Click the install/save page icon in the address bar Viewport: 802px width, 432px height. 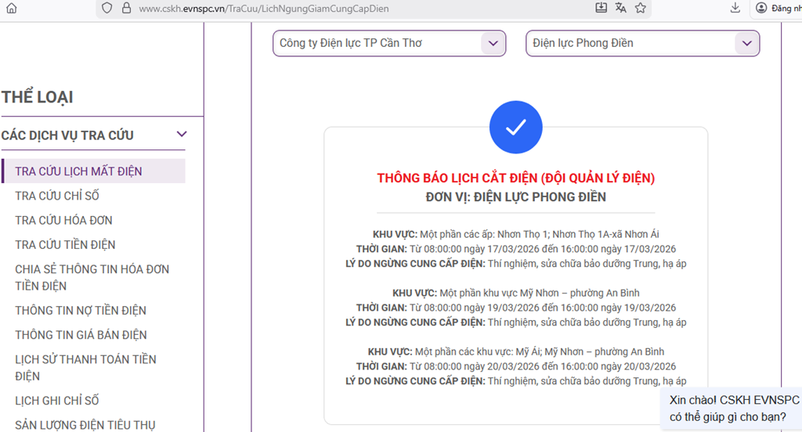pos(601,8)
